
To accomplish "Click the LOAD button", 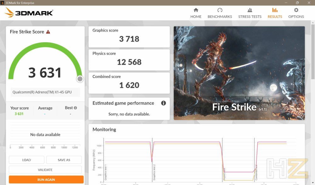I will pyautogui.click(x=26, y=160).
